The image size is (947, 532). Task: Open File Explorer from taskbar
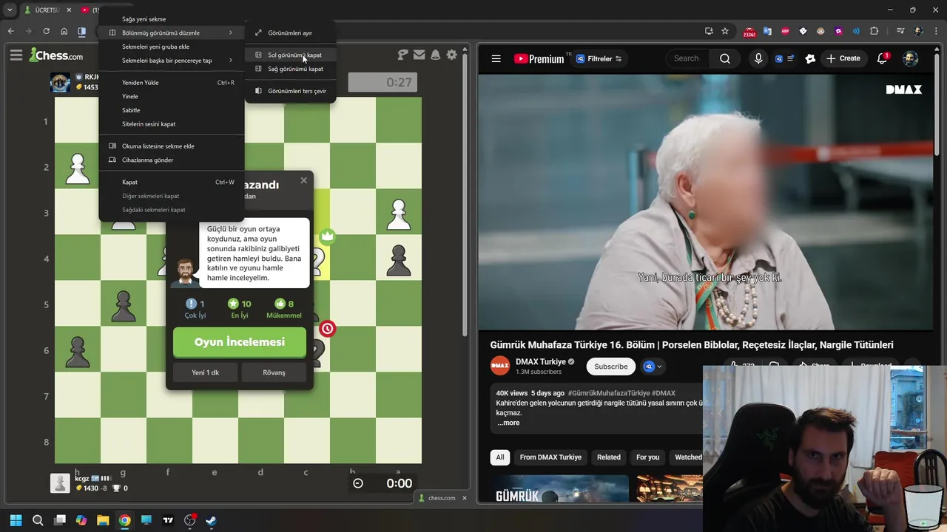point(103,520)
